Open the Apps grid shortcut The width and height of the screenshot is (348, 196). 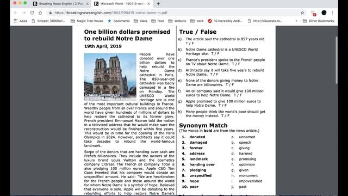[21, 21]
